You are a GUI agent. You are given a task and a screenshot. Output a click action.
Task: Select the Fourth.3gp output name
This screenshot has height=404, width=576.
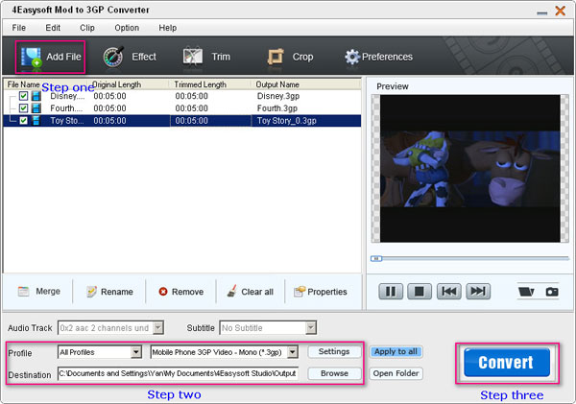point(277,108)
